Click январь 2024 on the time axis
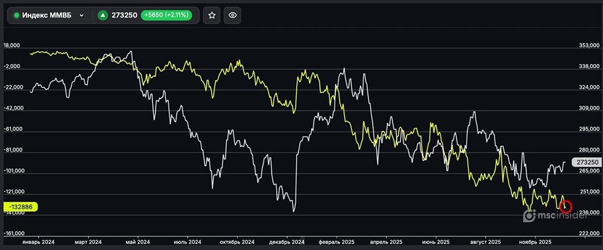Image resolution: width=603 pixels, height=250 pixels. click(x=39, y=242)
